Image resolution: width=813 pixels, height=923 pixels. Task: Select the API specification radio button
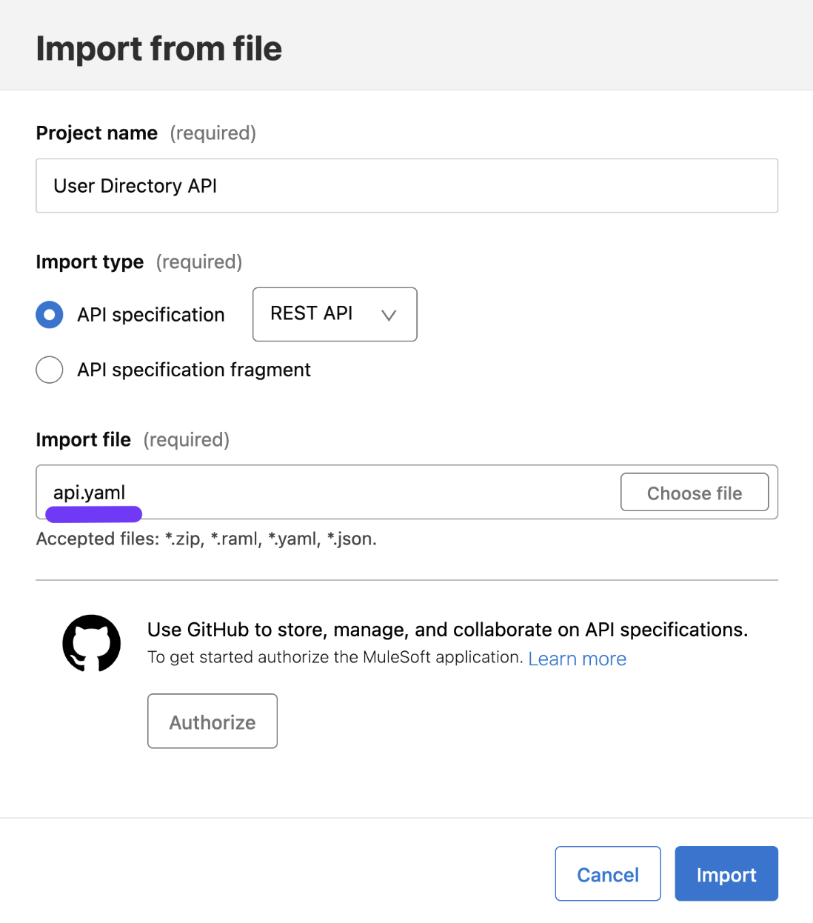tap(49, 314)
